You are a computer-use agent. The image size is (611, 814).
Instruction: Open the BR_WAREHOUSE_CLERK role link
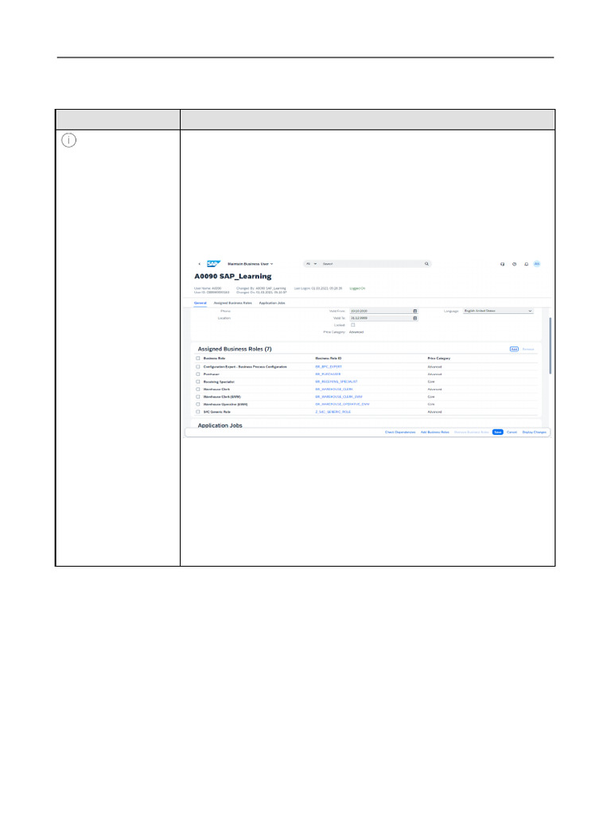pyautogui.click(x=334, y=390)
